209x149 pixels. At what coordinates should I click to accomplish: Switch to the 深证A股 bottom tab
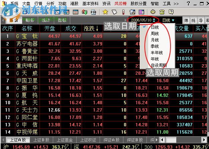coord(111,140)
